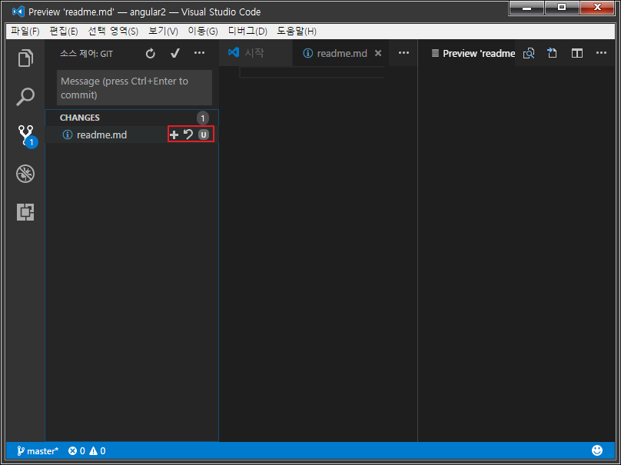Switch to the 시작 tab
Screen dimensions: 621x465
(254, 53)
